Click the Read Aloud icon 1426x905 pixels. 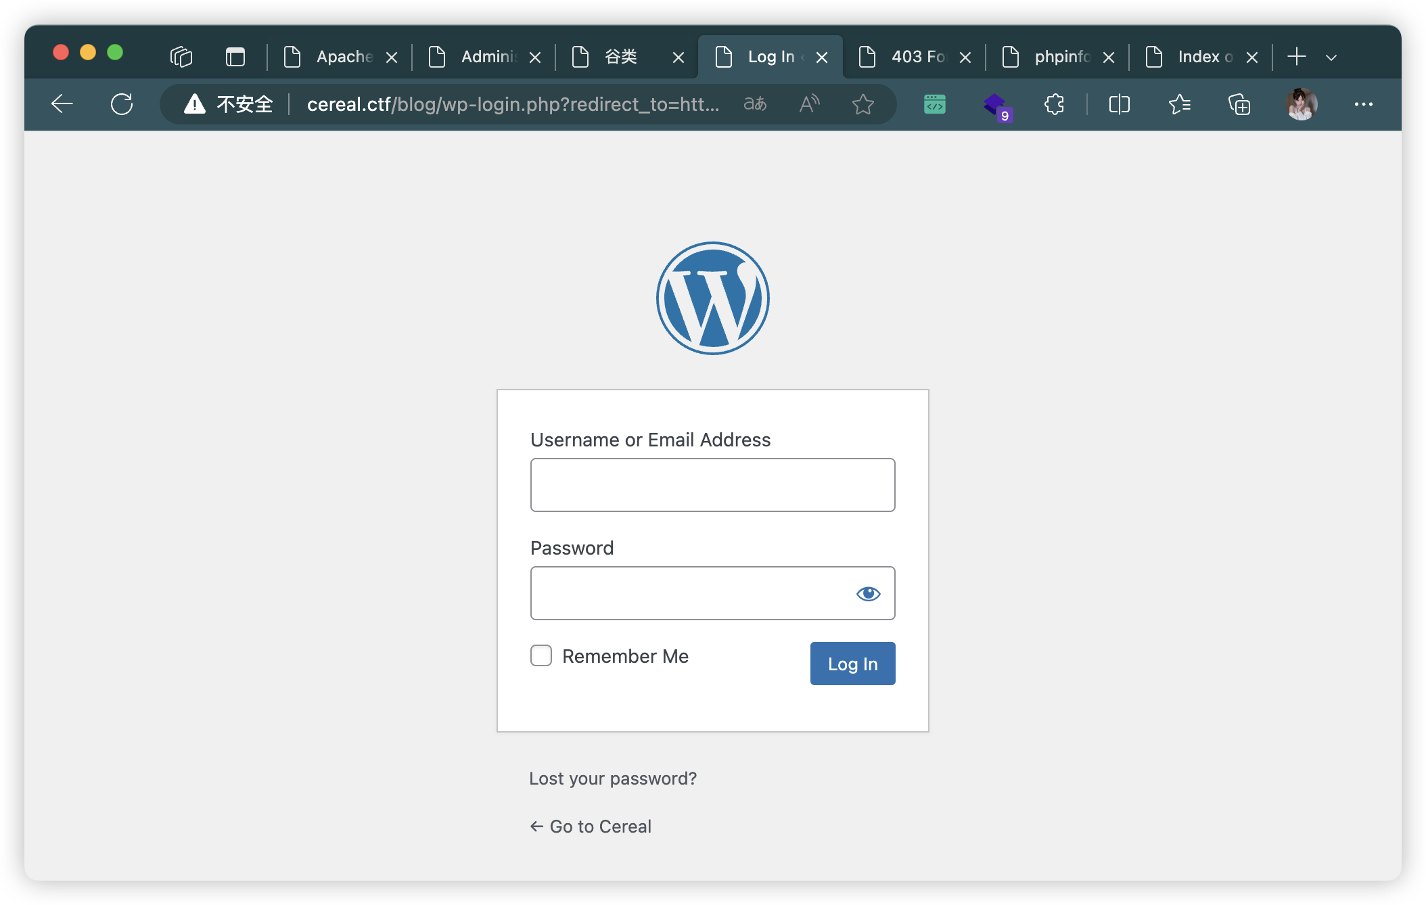pos(809,104)
